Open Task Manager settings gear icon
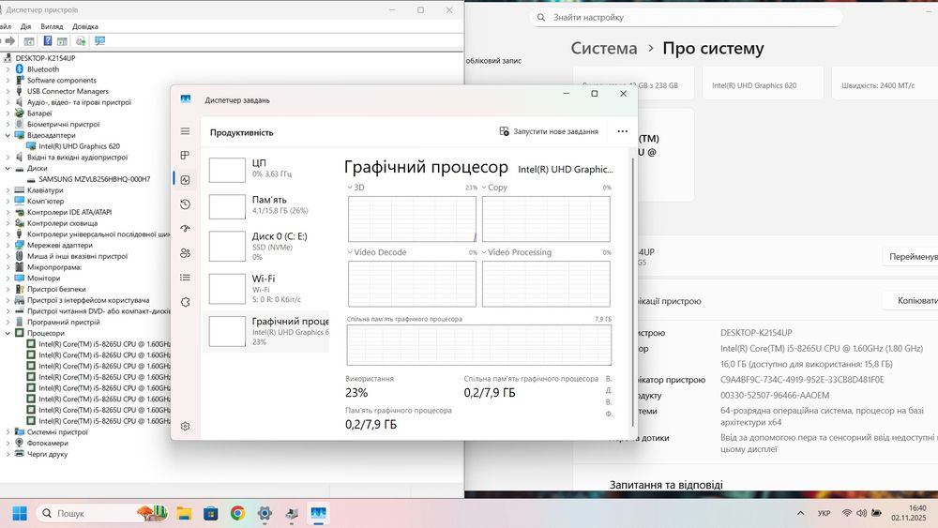Screen dimensions: 938x528 (x=185, y=427)
